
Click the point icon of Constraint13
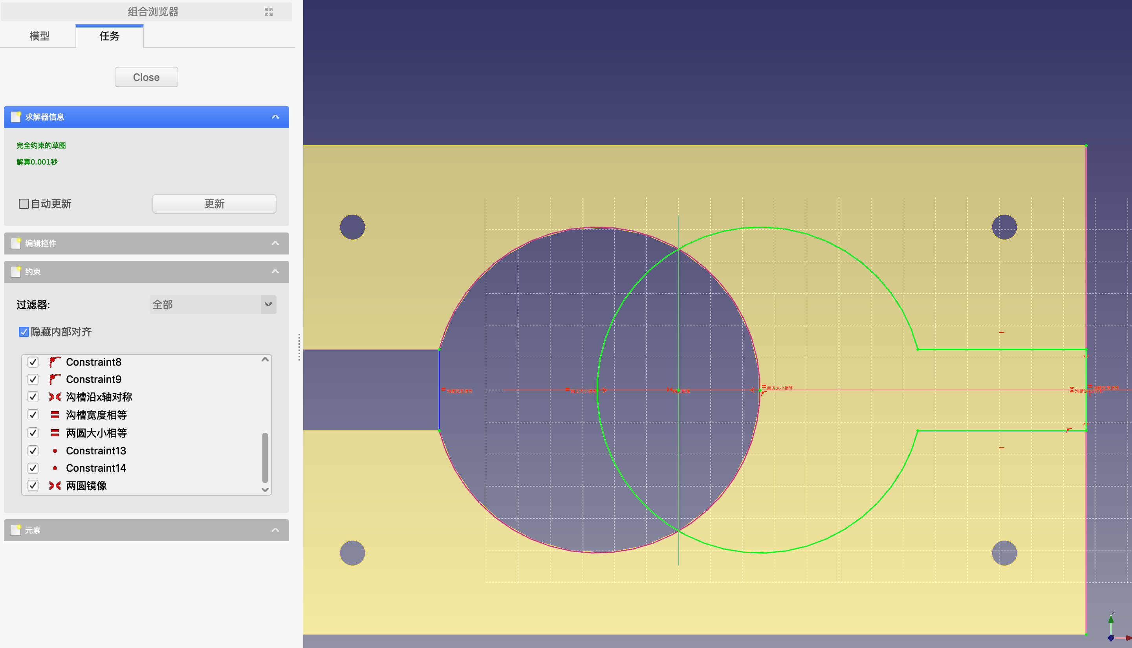point(55,451)
